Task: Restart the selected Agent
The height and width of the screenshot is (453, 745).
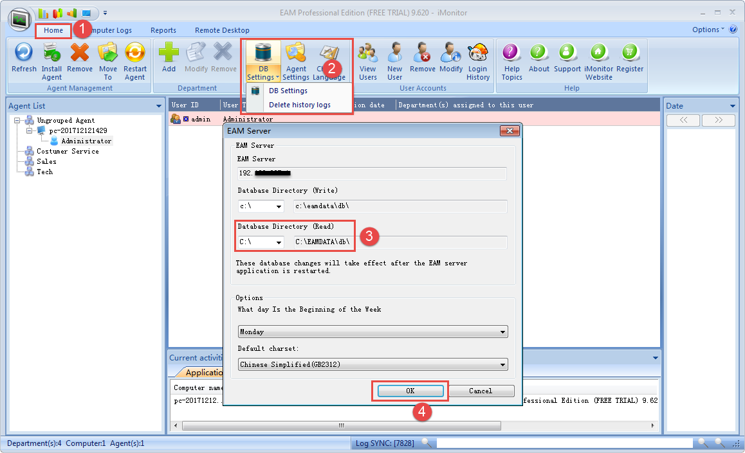Action: [x=135, y=61]
